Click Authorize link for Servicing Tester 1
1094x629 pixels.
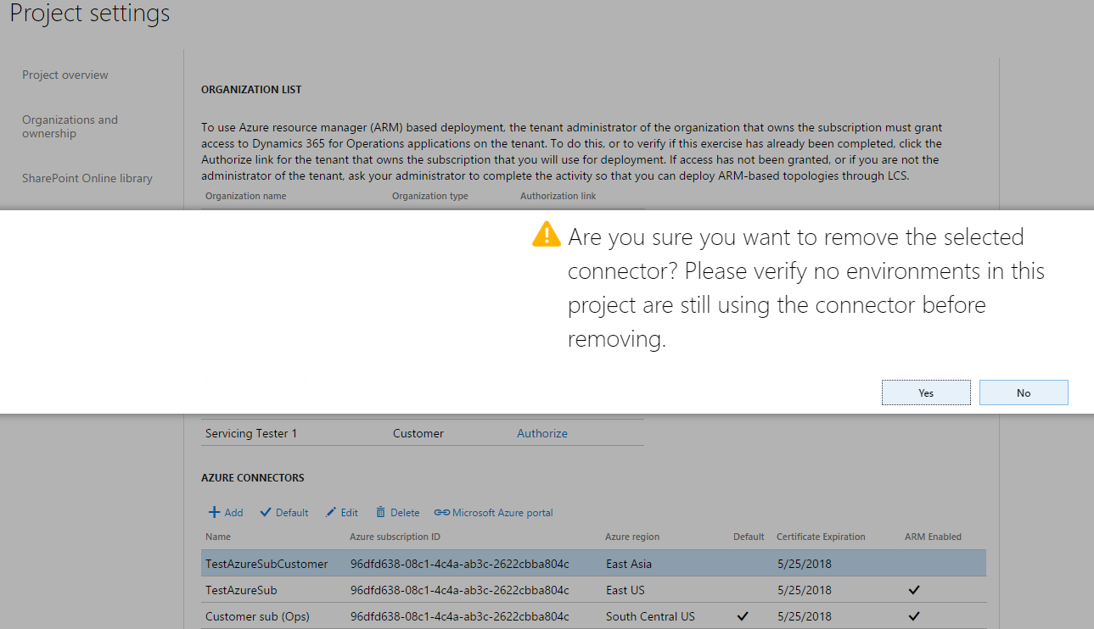[x=542, y=433]
